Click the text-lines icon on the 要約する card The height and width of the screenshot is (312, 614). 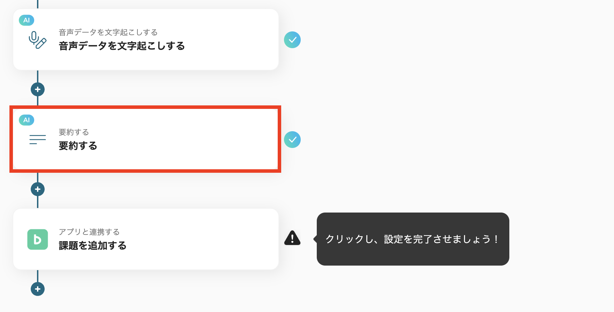coord(37,139)
